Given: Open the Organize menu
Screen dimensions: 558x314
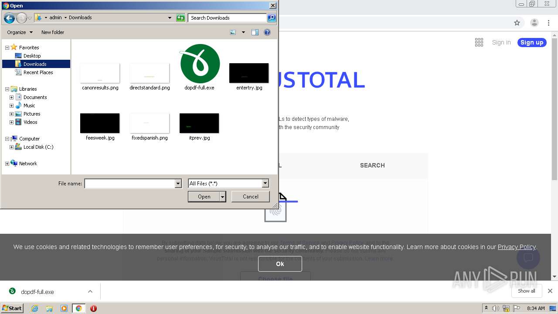Looking at the screenshot, I should (x=20, y=32).
